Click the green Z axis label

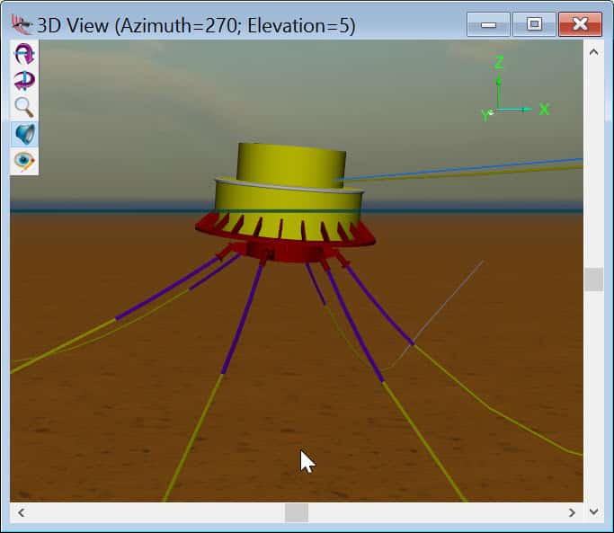(x=499, y=63)
